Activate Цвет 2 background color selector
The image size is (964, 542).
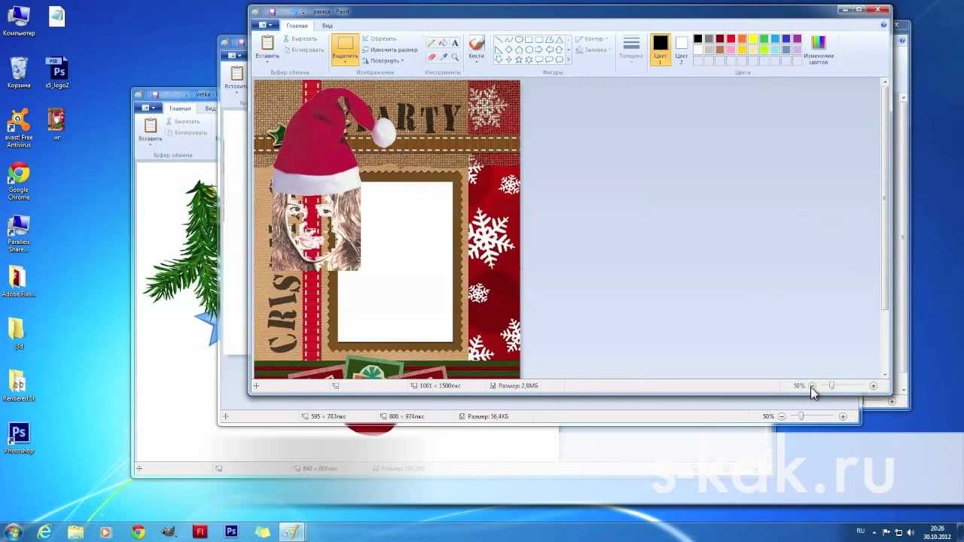(682, 50)
